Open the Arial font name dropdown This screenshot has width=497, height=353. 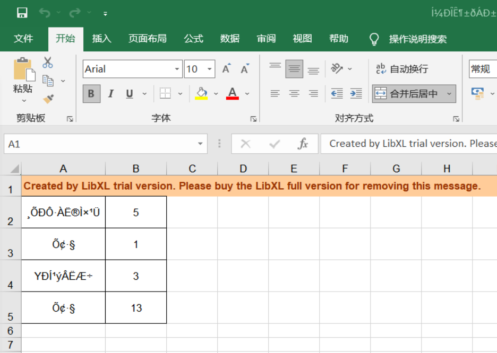pos(177,69)
